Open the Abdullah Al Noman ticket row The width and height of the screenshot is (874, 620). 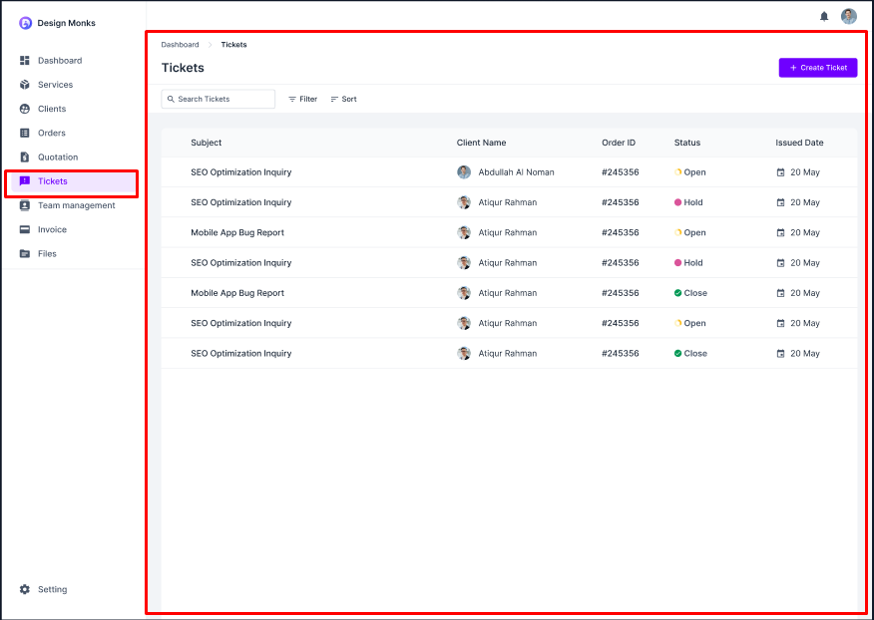tap(516, 172)
